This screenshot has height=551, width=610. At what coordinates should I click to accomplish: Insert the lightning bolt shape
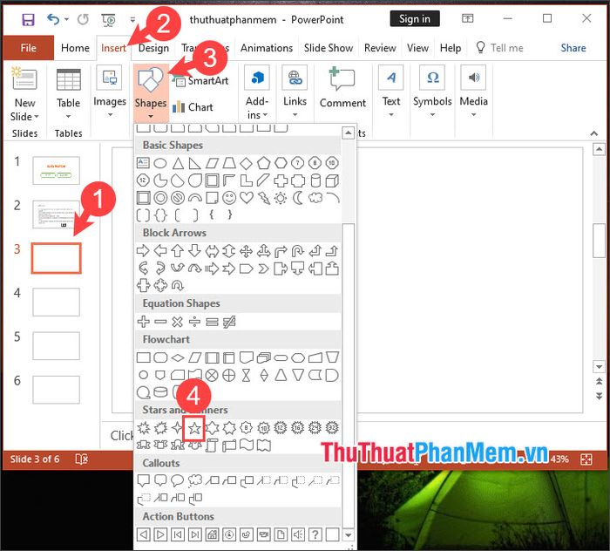[x=263, y=197]
